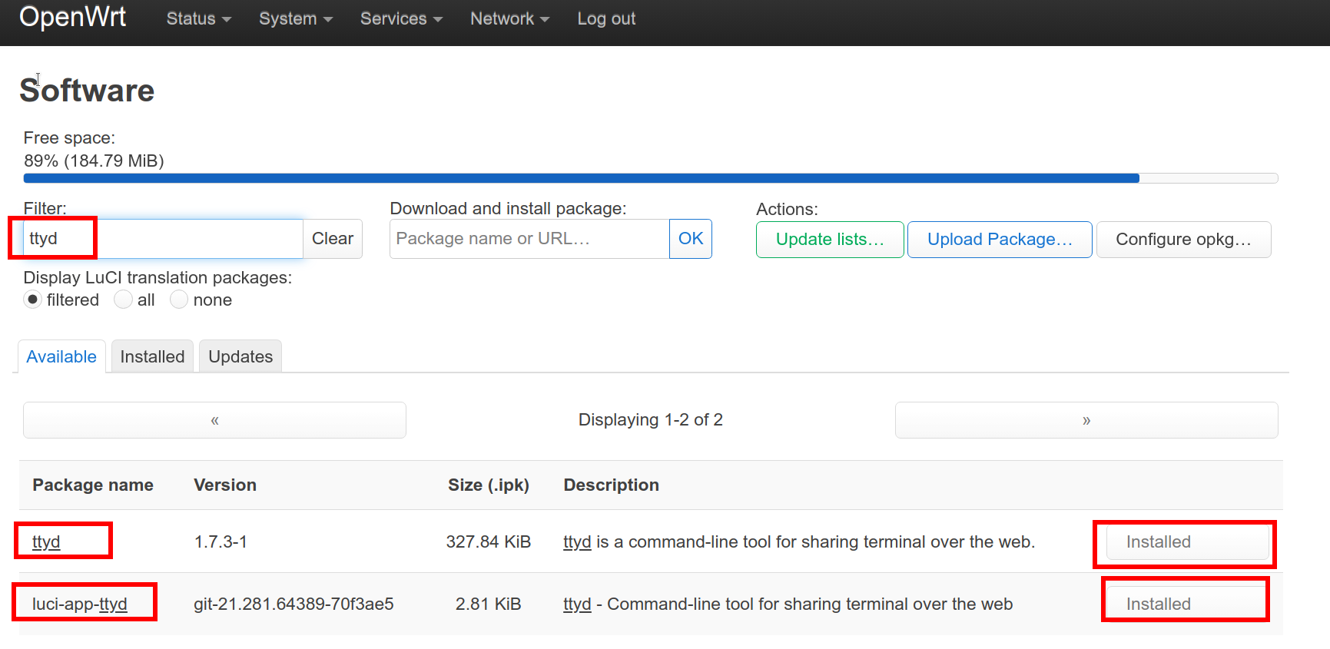Click the free space progress bar
Image resolution: width=1330 pixels, height=649 pixels.
(650, 178)
